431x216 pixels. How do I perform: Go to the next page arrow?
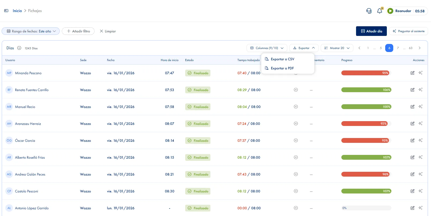click(x=419, y=48)
